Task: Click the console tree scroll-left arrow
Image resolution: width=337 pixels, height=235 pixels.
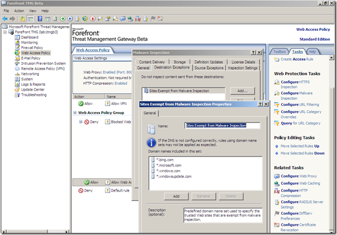Action: [4, 231]
